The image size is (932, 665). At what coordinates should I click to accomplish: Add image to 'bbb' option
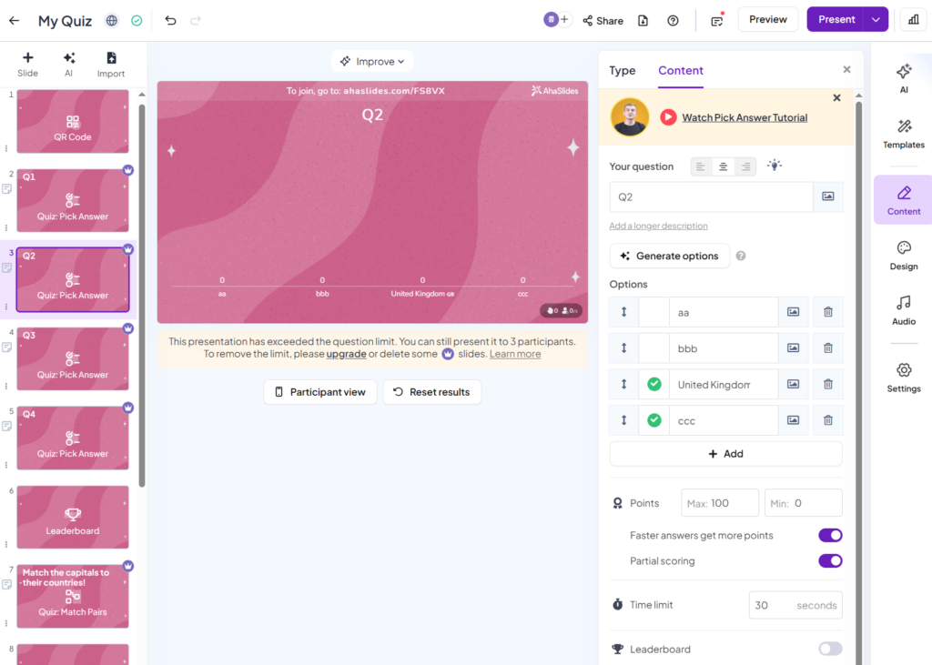click(x=793, y=348)
